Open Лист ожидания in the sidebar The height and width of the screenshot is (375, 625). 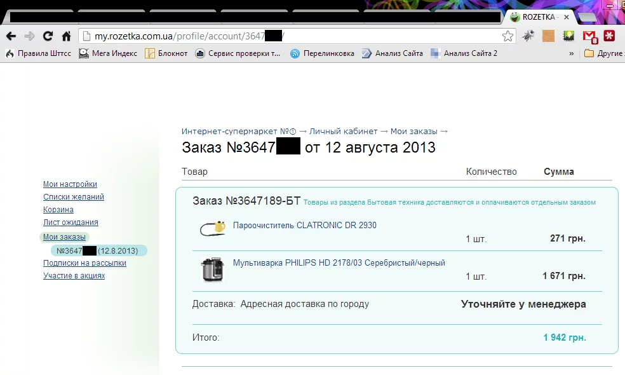click(x=71, y=222)
